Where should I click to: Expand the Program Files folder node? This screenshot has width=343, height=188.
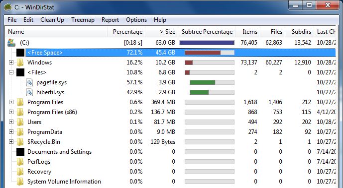11,102
